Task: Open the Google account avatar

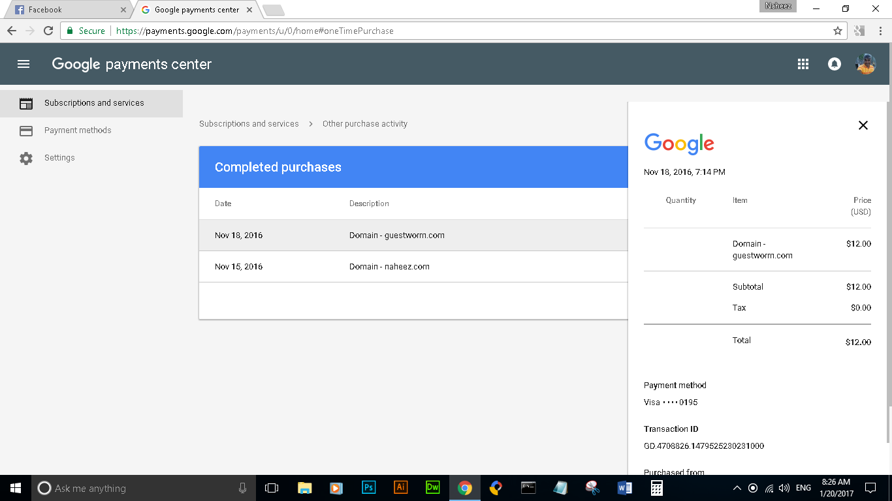Action: coord(866,64)
